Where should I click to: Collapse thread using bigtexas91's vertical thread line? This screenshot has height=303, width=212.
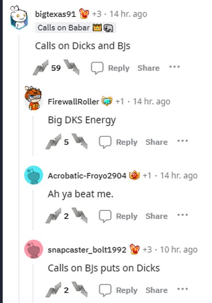[x=19, y=168]
